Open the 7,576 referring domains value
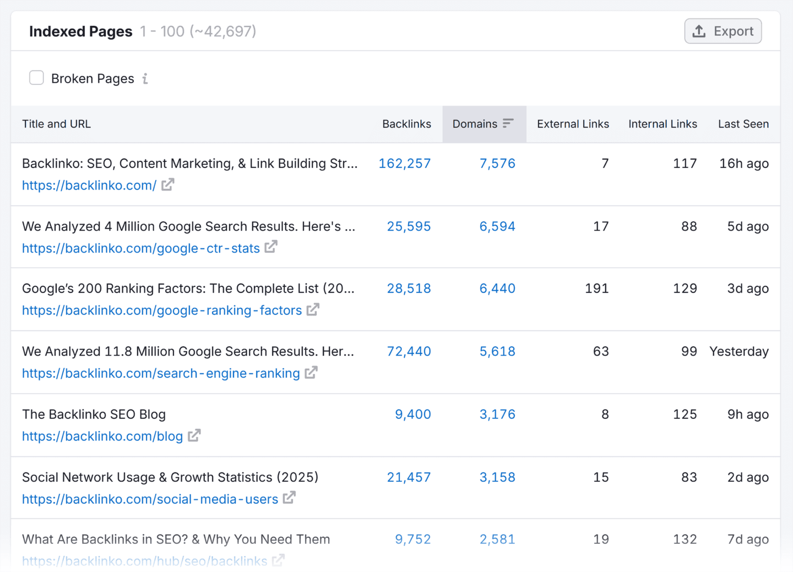 tap(497, 164)
